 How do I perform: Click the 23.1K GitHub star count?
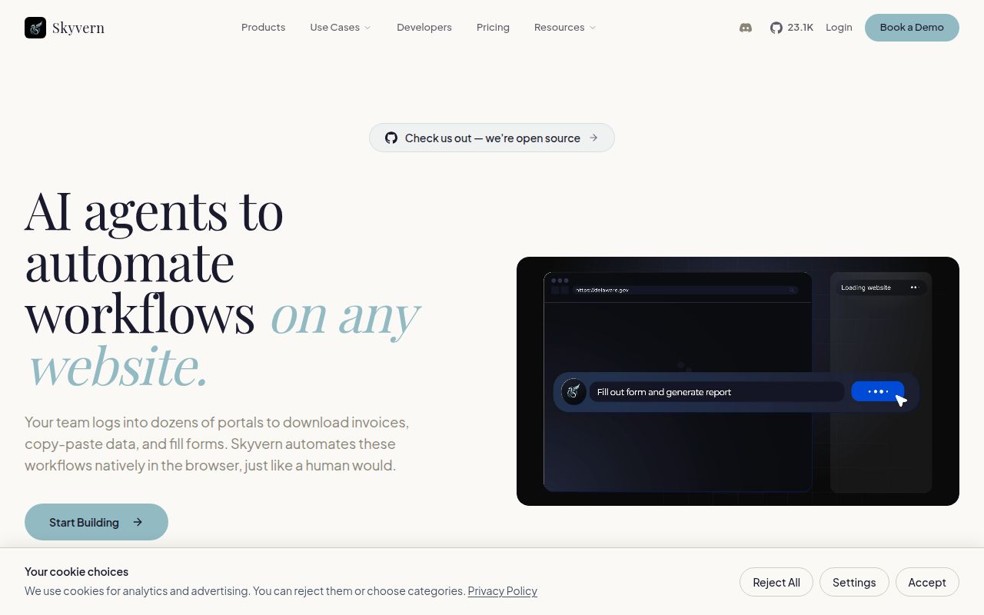click(x=800, y=28)
